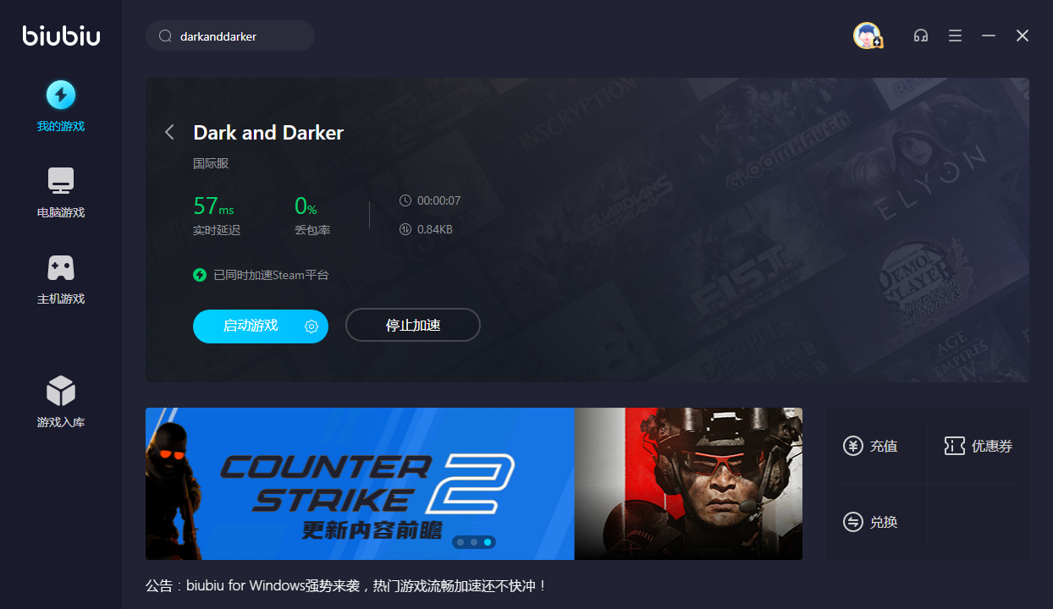Image resolution: width=1053 pixels, height=609 pixels.
Task: Click the 公告 announcement text link
Action: (347, 585)
